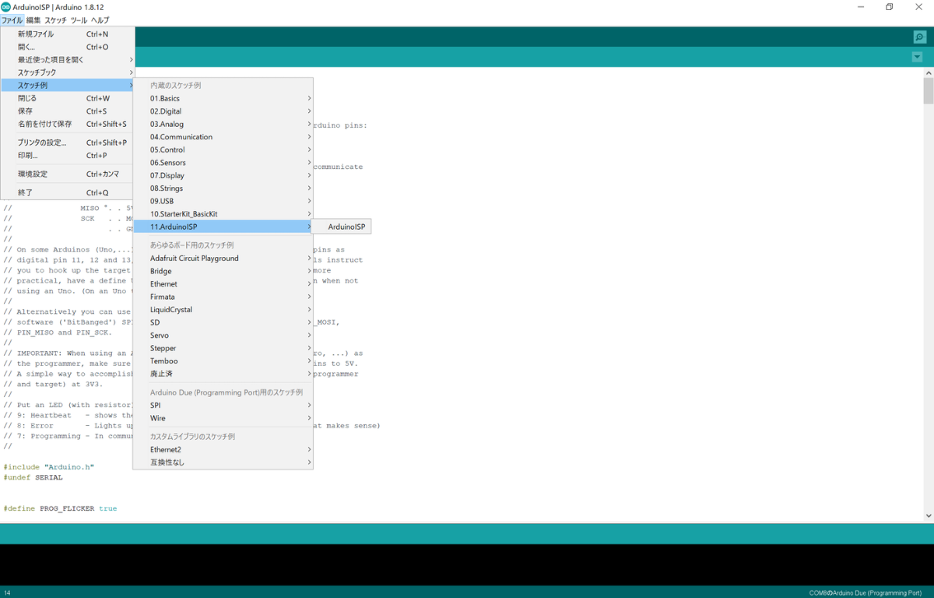
Task: Choose 名前を付けて保存
Action: tap(68, 124)
